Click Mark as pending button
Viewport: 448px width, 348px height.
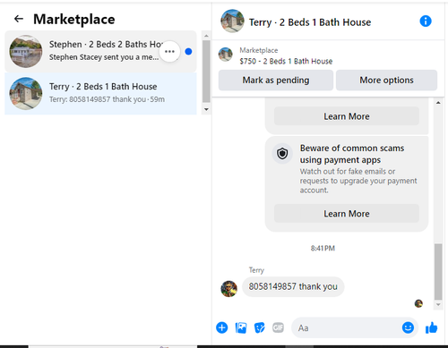point(276,80)
